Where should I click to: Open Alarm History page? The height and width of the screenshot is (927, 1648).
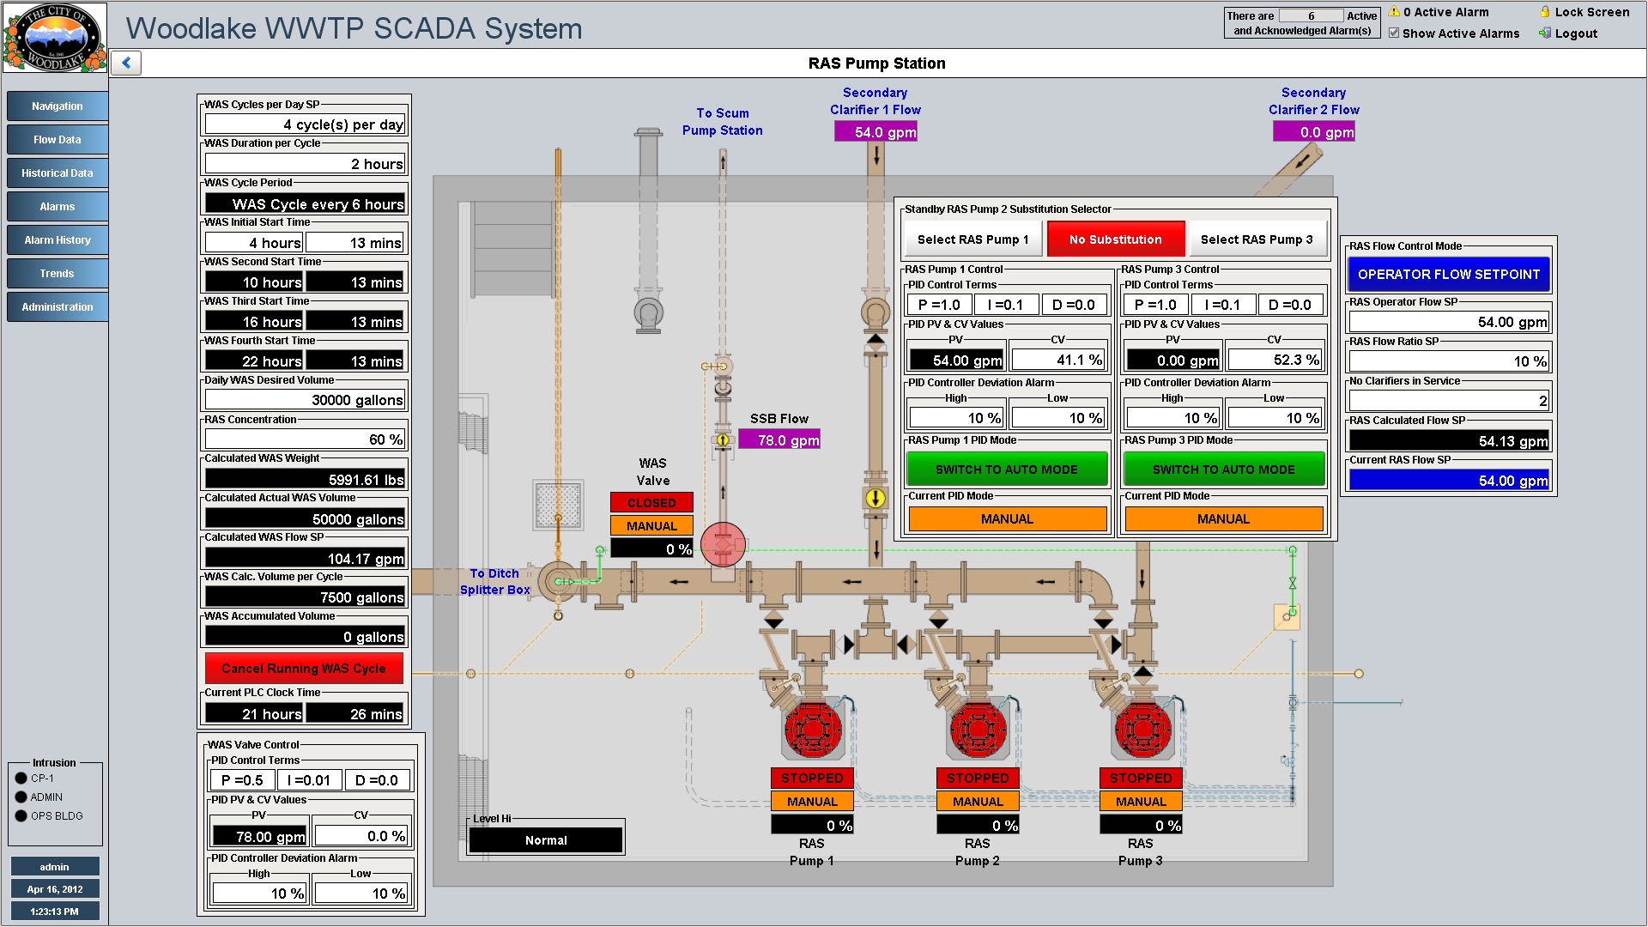click(57, 240)
